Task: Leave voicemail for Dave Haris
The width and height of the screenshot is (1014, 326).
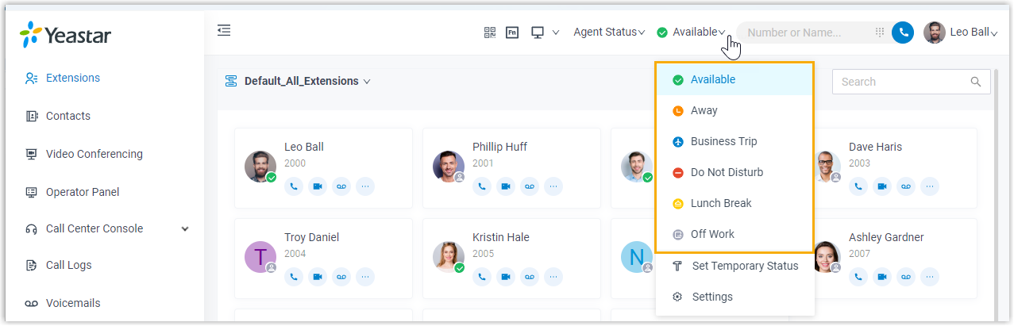Action: 906,186
